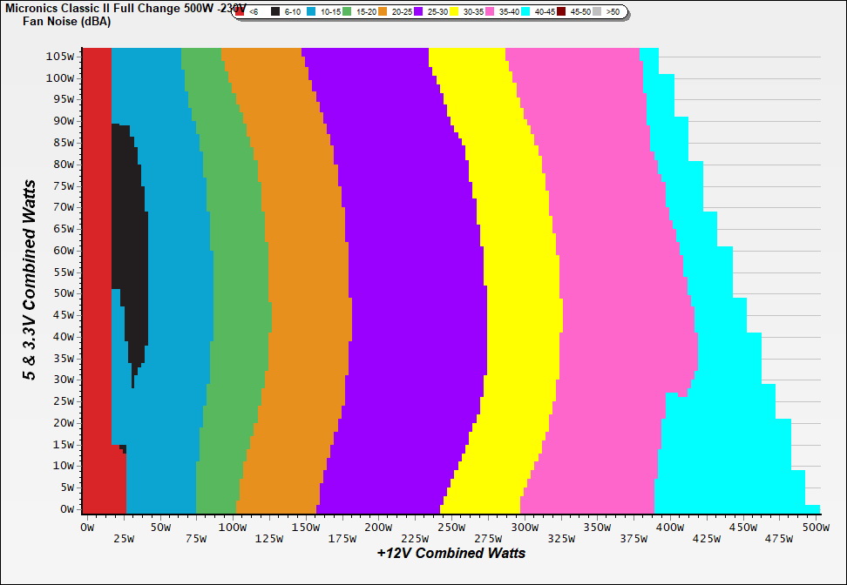Click the pink 35-40 legend swatch
Image resolution: width=847 pixels, height=585 pixels.
tap(490, 12)
